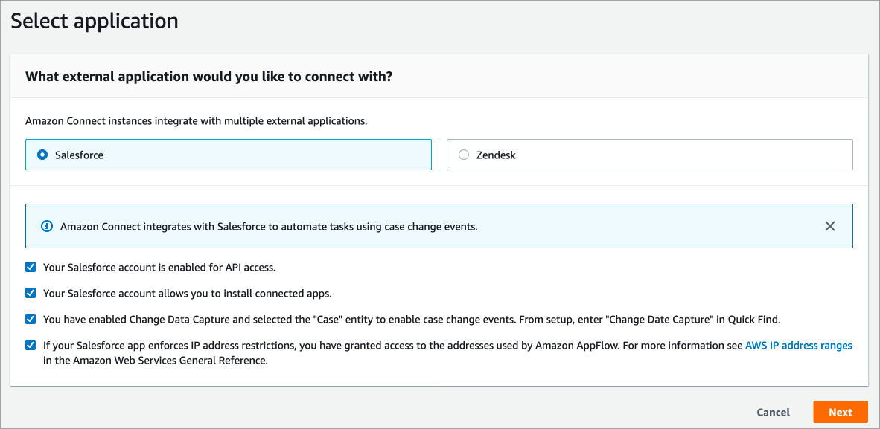Image resolution: width=880 pixels, height=429 pixels.
Task: Click the case change events banner text
Action: pos(269,226)
